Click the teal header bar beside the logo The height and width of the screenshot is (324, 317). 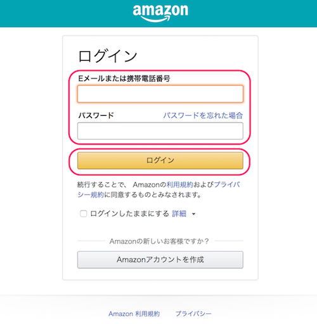tap(254, 13)
